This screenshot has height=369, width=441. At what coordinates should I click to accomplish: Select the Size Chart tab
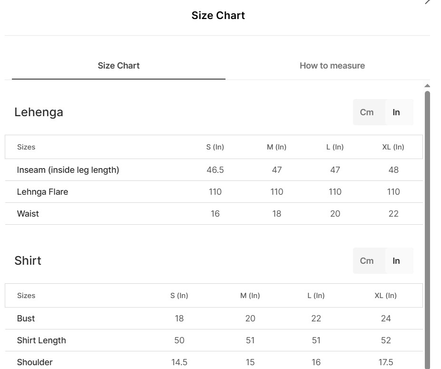pyautogui.click(x=118, y=66)
